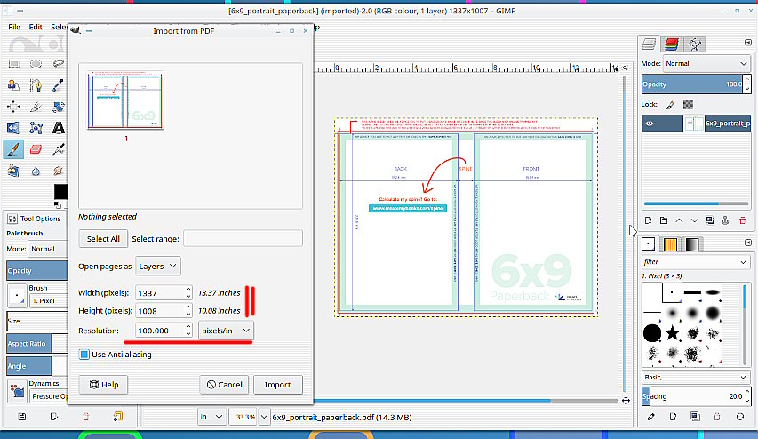Screen dimensions: 758x439
Task: Raise the layer with up chevron
Action: [x=679, y=220]
